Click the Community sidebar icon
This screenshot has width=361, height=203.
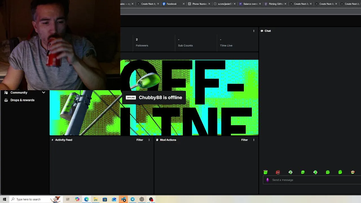coord(6,92)
